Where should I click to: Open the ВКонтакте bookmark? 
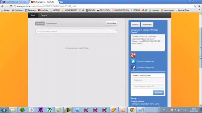31,10
